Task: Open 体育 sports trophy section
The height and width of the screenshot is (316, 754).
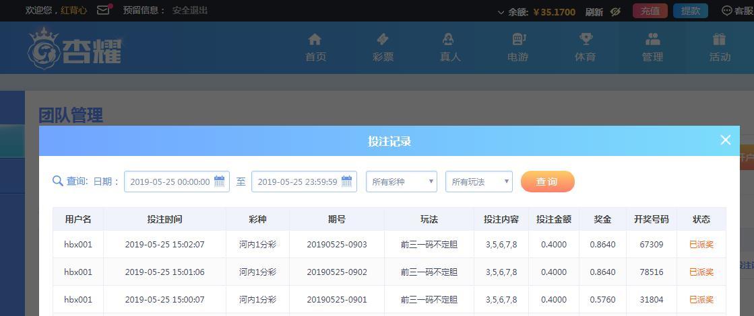Action: [585, 47]
